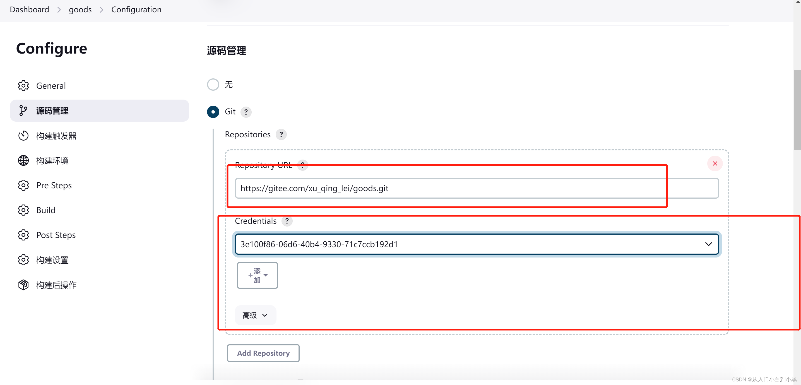Click the Repository URL input field
Screen dimensions: 801x385
tap(477, 188)
